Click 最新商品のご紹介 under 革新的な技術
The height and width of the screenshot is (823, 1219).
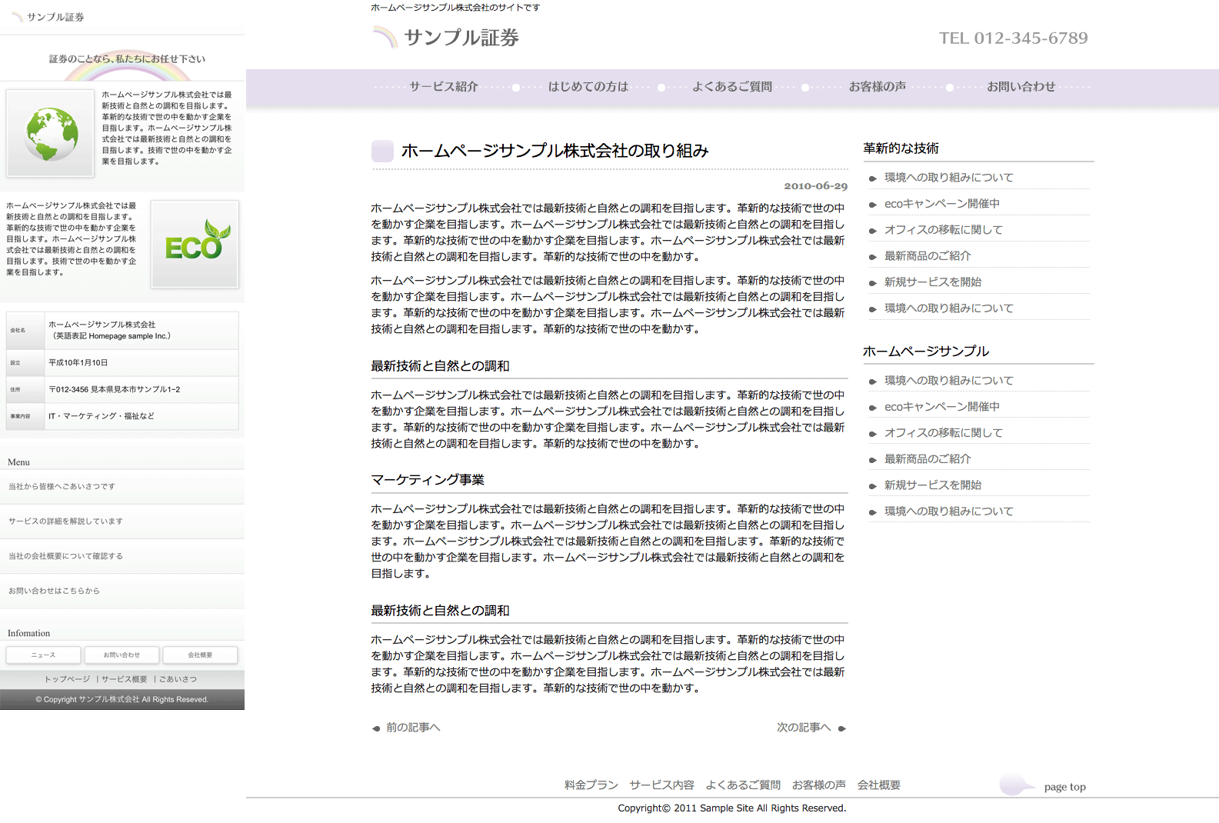pyautogui.click(x=927, y=256)
